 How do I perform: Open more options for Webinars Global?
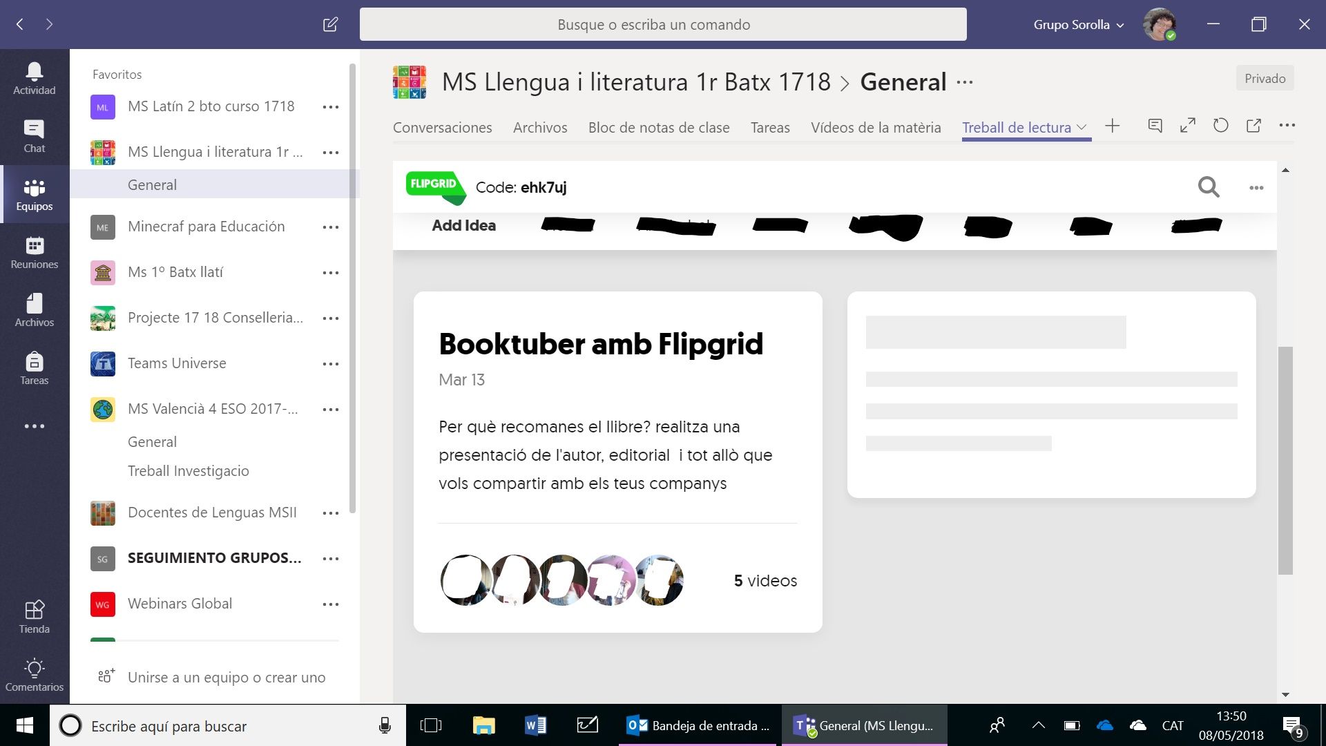point(331,604)
